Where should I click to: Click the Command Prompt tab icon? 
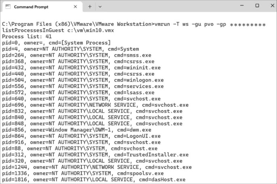(x=8, y=6)
